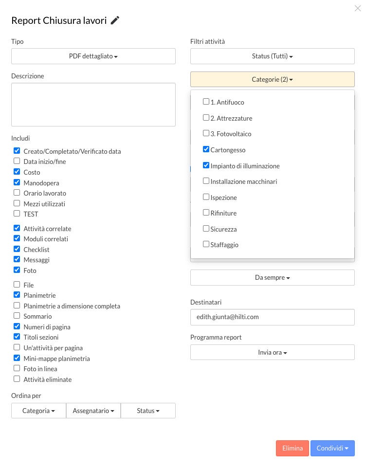
Task: Click the blue Condividi button
Action: click(332, 449)
